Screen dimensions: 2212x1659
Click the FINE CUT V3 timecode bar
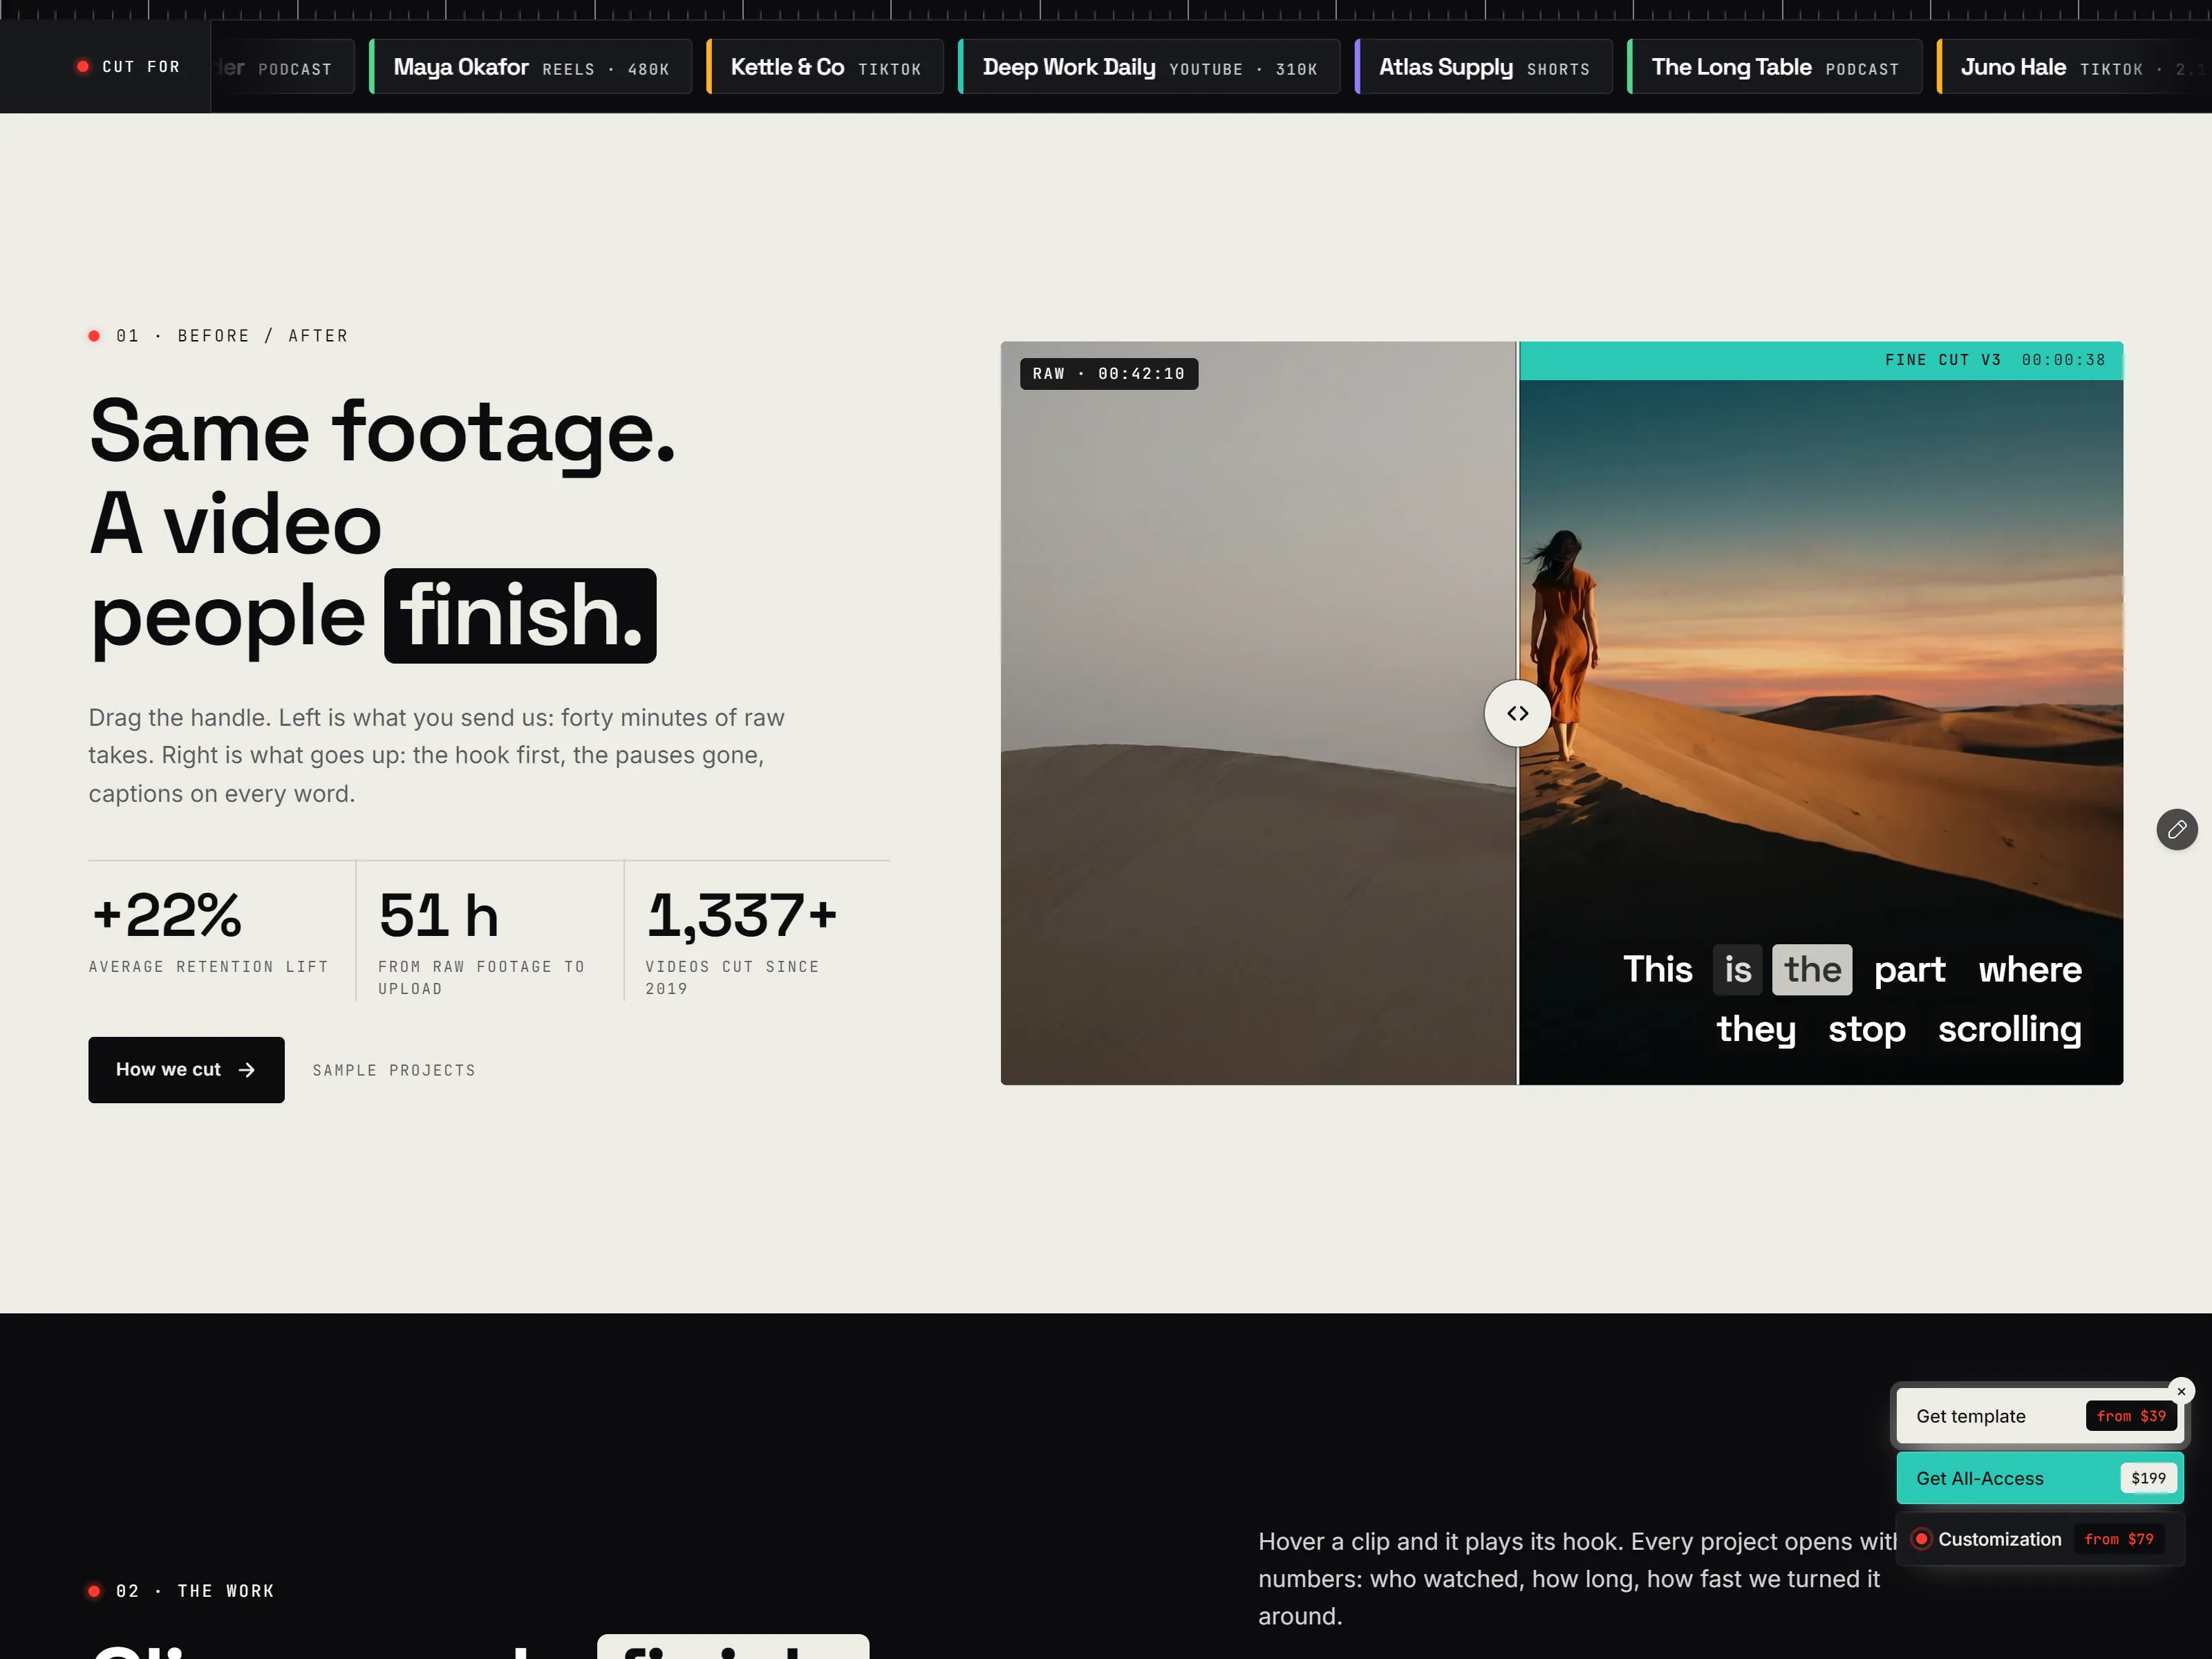(x=1820, y=360)
